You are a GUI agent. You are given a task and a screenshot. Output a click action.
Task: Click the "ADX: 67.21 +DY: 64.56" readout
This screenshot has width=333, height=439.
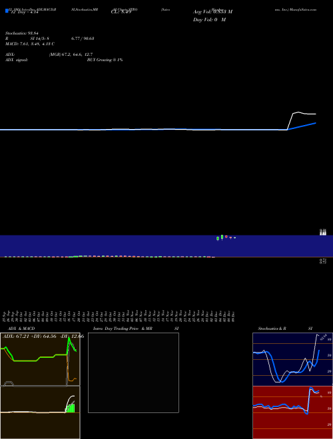(x=30, y=337)
